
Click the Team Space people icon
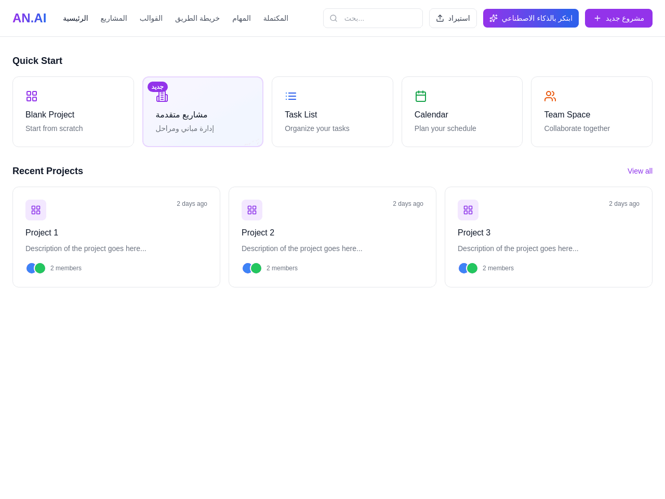tap(550, 96)
